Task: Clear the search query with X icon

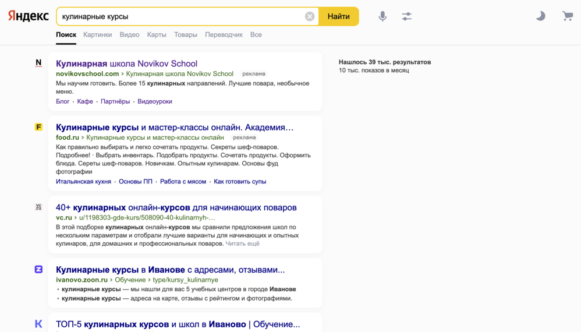Action: point(310,16)
